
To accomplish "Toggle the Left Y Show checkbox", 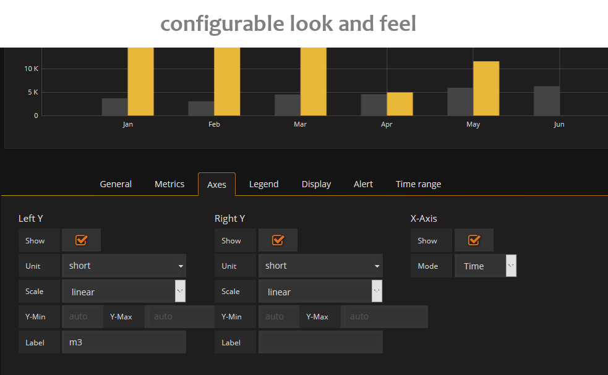I will [x=81, y=240].
